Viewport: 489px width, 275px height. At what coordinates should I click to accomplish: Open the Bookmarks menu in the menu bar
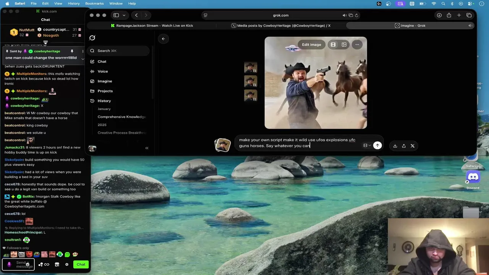[x=94, y=3]
